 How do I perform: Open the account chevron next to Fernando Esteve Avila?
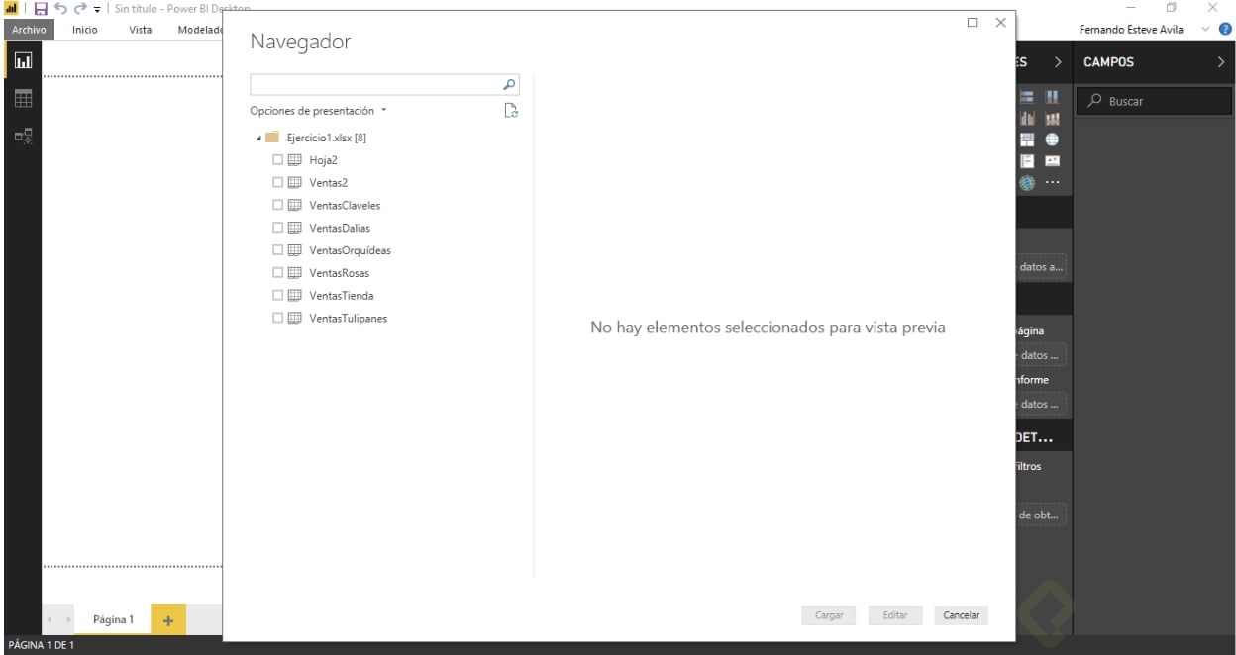(x=1205, y=30)
